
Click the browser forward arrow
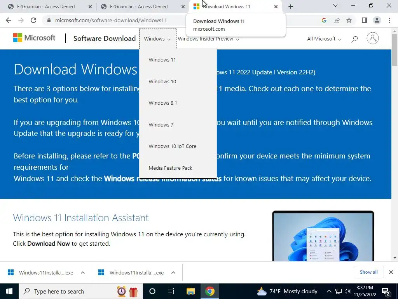coord(21,20)
